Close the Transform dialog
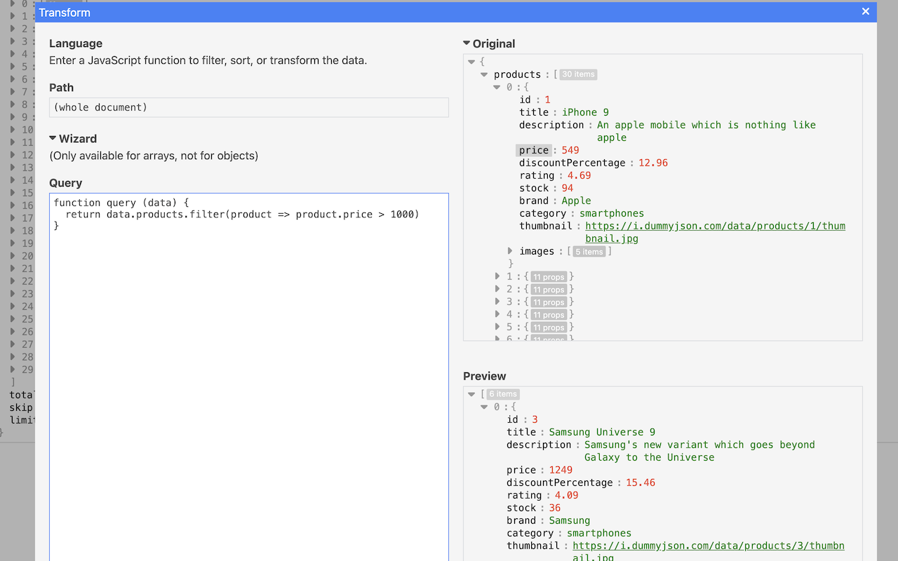Image resolution: width=898 pixels, height=561 pixels. [x=866, y=11]
